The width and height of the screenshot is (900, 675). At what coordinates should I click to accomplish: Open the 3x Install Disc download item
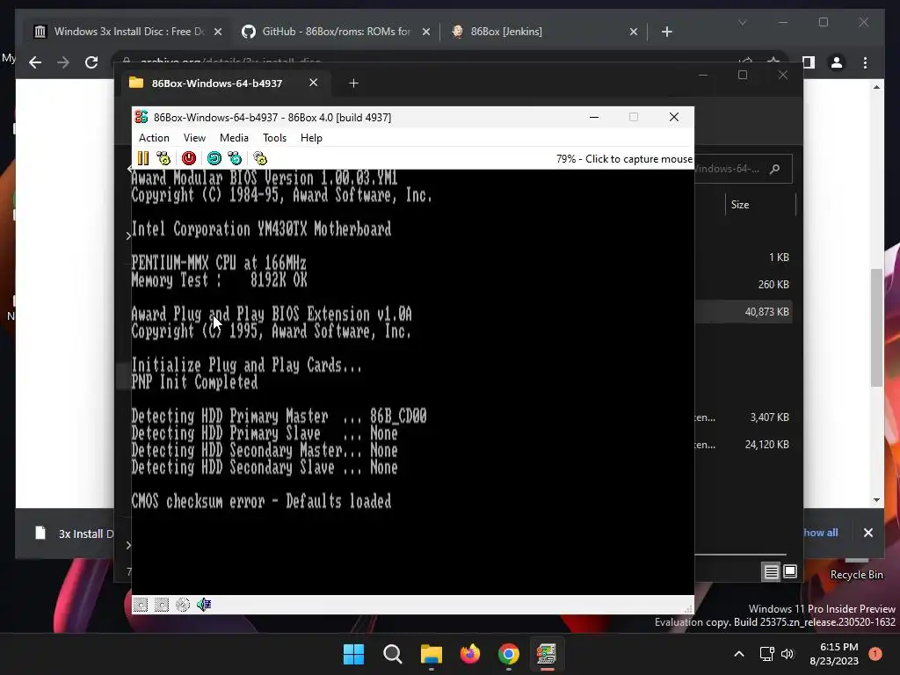coord(73,533)
